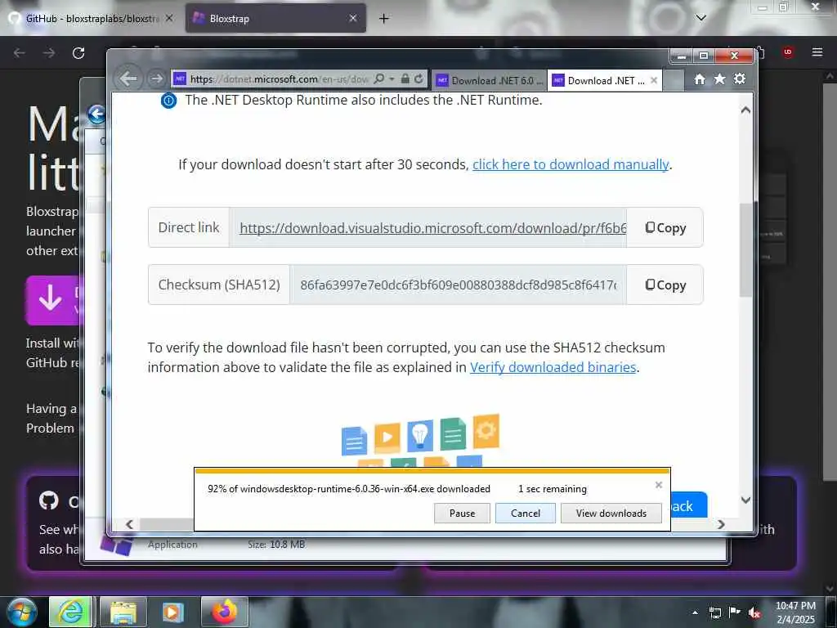Viewport: 837px width, 628px height.
Task: Reload the Firefox page
Action: tap(78, 53)
